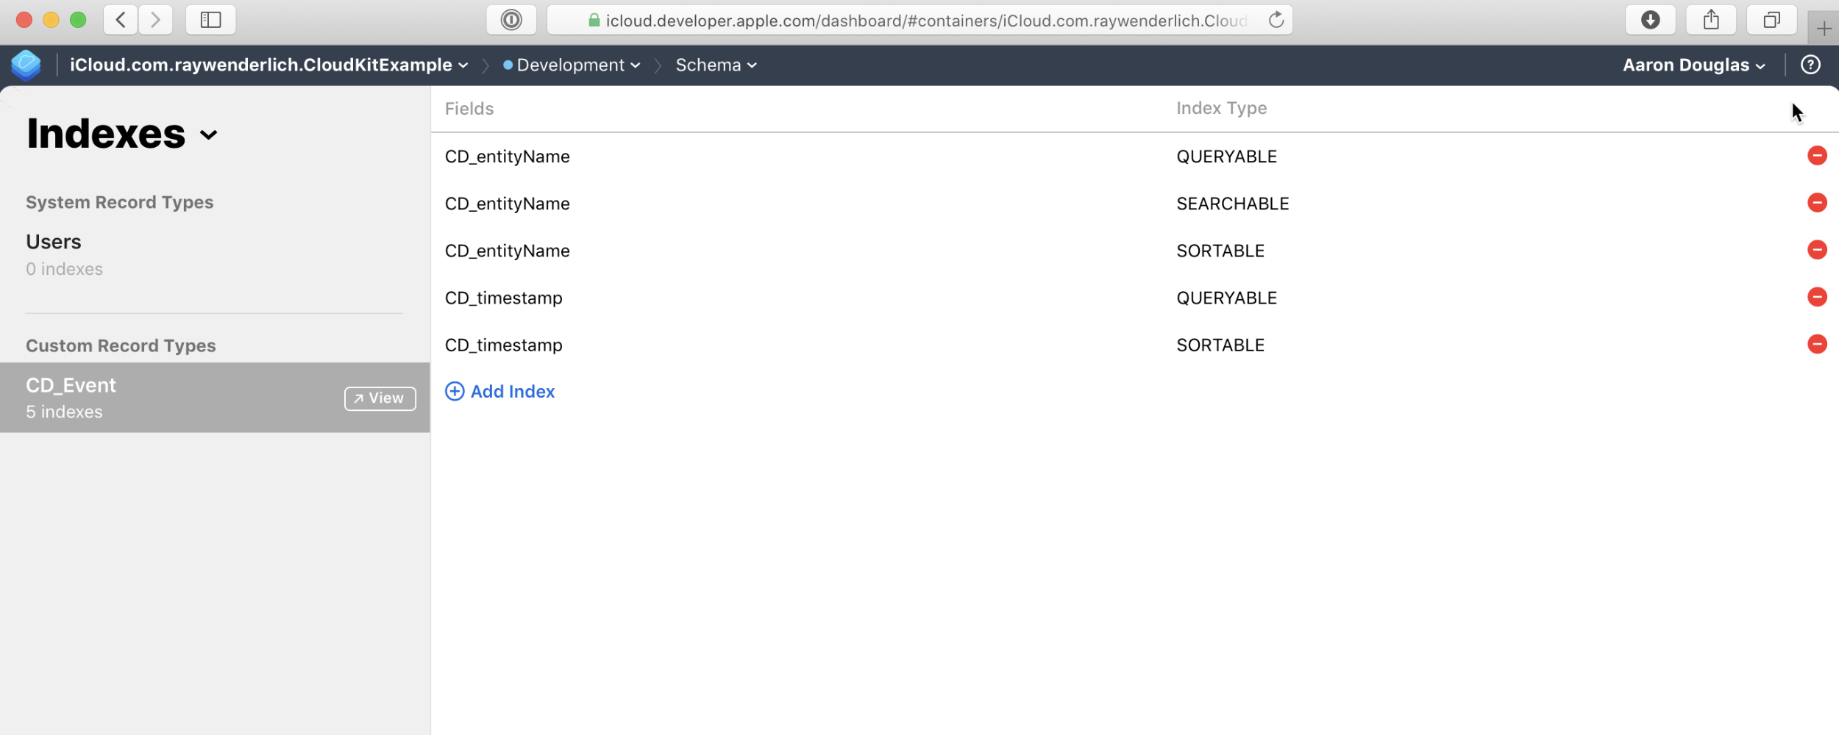Remove the CD_entityName SORTABLE index
The height and width of the screenshot is (735, 1839).
[1817, 250]
